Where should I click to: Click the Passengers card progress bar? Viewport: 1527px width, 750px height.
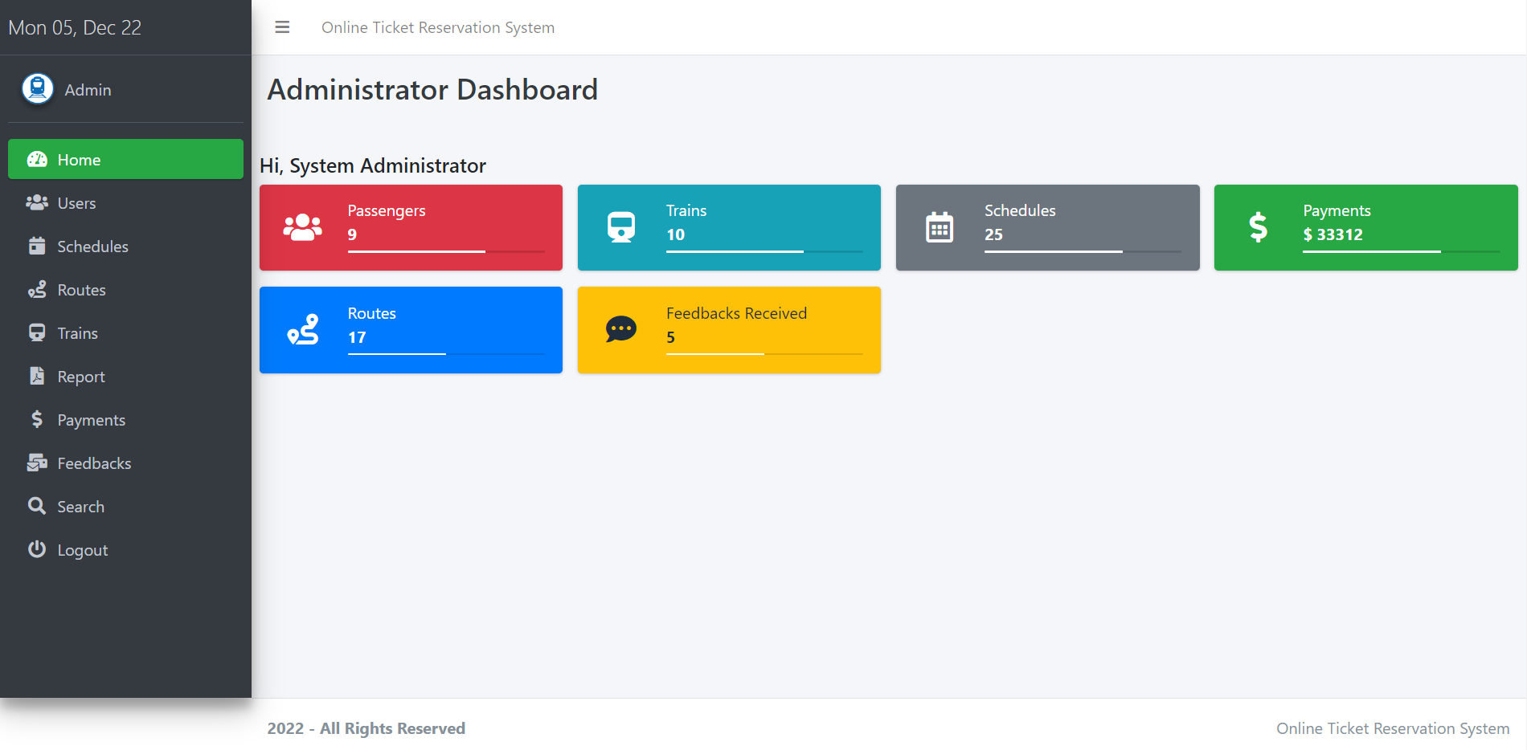tap(445, 251)
